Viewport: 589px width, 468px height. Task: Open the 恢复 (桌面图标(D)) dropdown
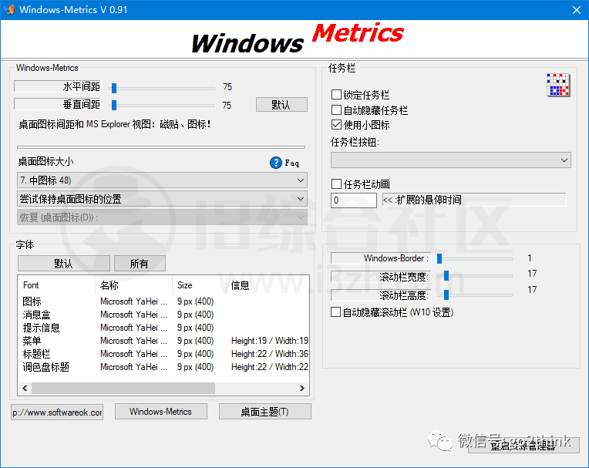(162, 217)
